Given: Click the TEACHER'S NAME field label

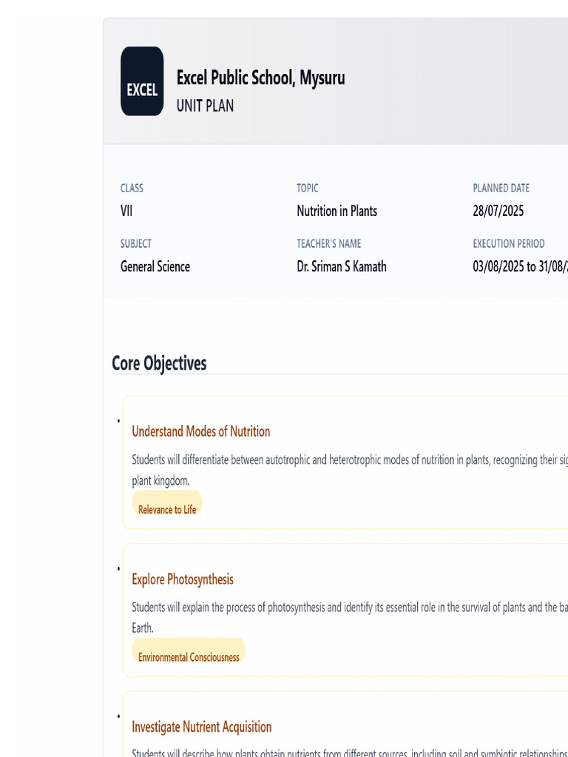Looking at the screenshot, I should (329, 243).
